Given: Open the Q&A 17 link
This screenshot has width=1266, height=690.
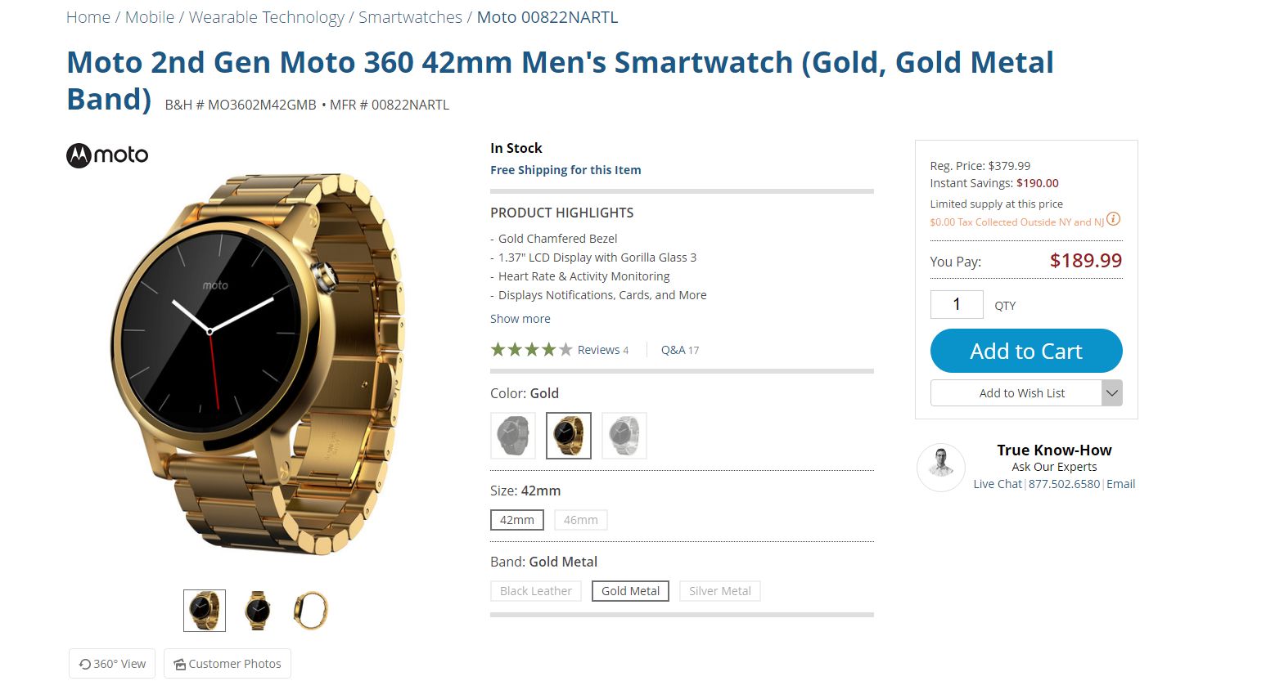Looking at the screenshot, I should point(680,350).
